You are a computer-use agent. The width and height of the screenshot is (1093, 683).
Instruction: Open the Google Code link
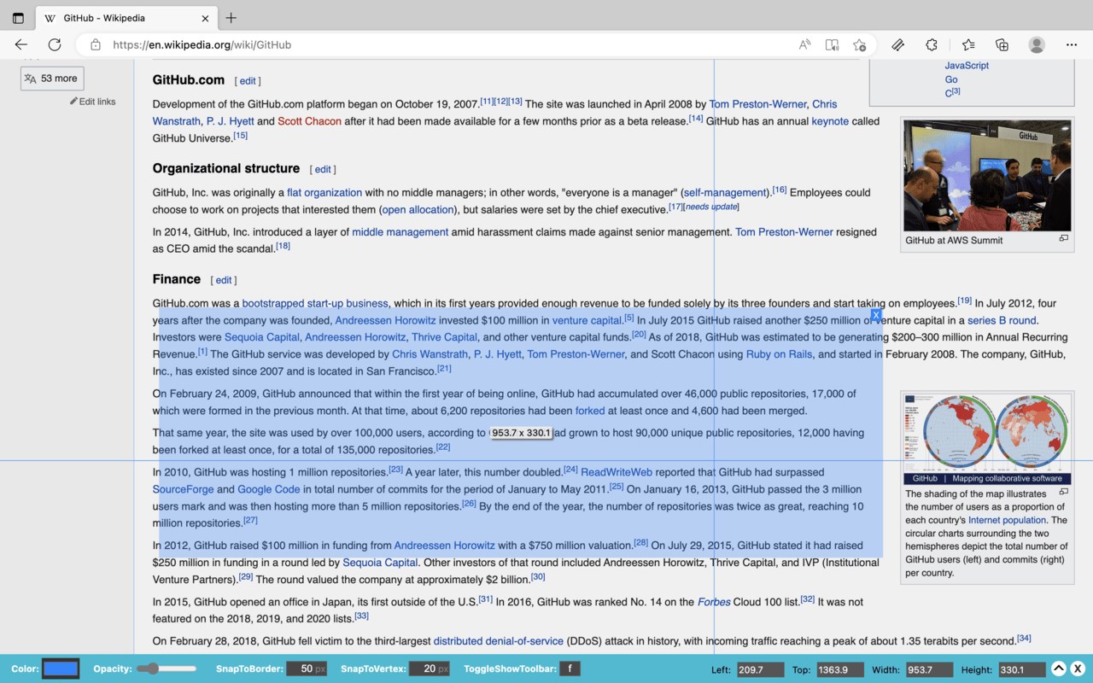269,489
